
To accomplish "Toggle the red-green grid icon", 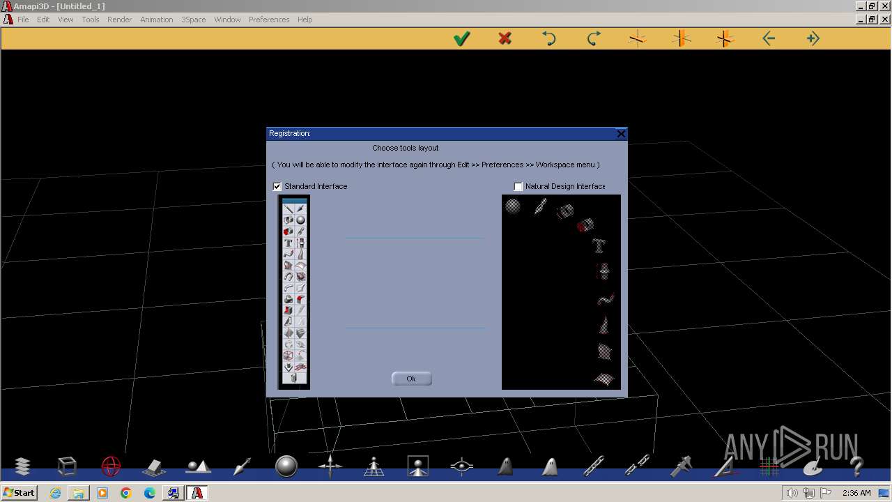I will tap(769, 466).
